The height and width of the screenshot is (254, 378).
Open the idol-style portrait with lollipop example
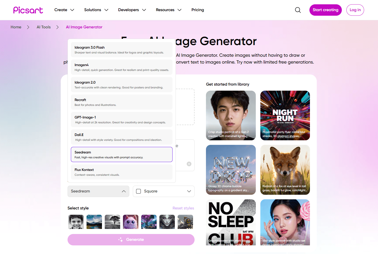pyautogui.click(x=285, y=222)
